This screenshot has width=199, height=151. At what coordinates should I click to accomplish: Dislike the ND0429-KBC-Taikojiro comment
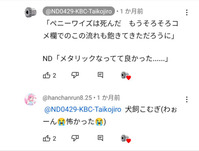[75, 75]
